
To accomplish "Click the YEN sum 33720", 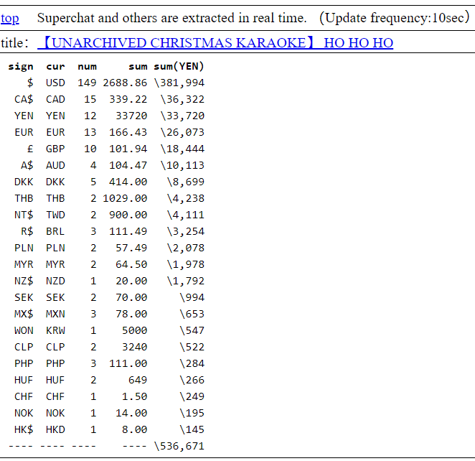I will pos(131,116).
